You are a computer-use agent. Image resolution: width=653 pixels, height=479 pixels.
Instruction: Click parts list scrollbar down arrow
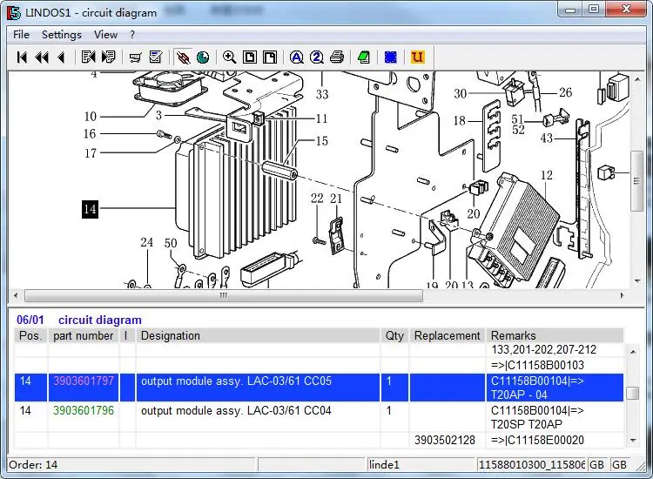click(x=633, y=441)
